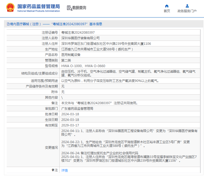Click the 结构及组成 value starting 由空压机
The image size is (204, 176).
[x=128, y=73]
